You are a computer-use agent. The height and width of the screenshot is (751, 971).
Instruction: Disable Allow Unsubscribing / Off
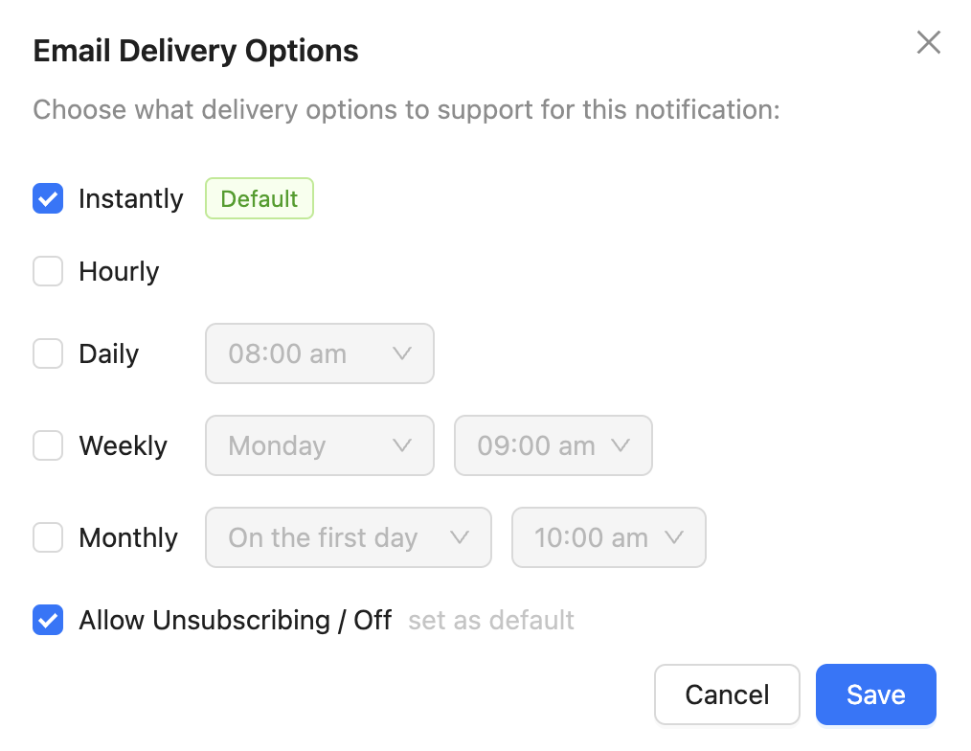coord(48,620)
